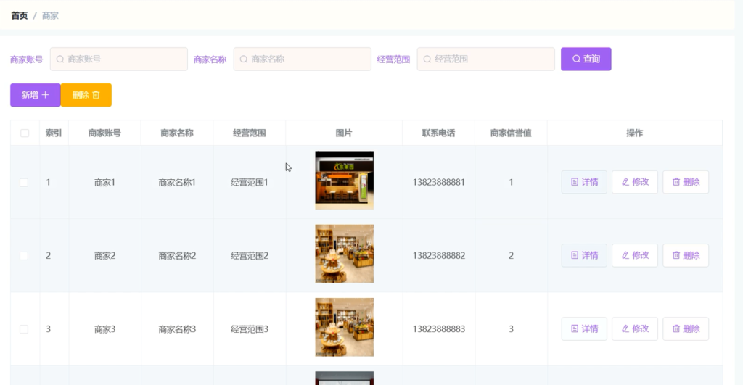Click the 商家信誉值 column header
Image resolution: width=743 pixels, height=385 pixels.
(x=511, y=133)
